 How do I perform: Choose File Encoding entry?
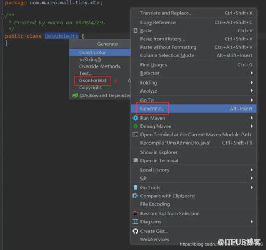point(194,204)
